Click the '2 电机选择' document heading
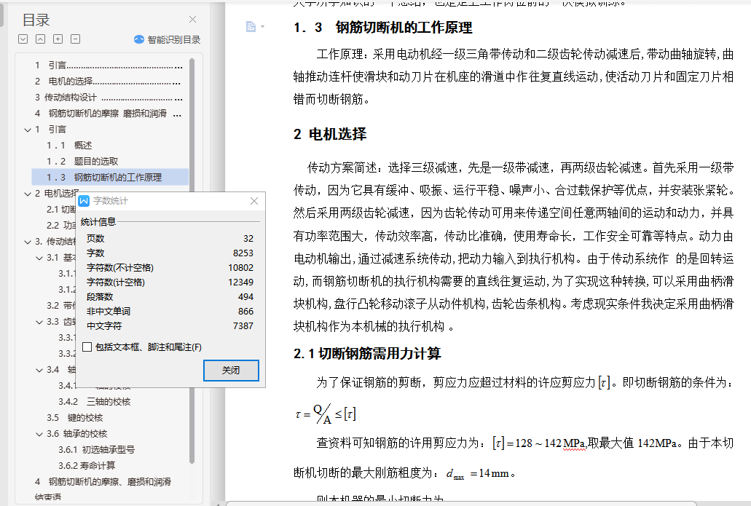Viewport: 751px width, 506px height. (x=330, y=134)
